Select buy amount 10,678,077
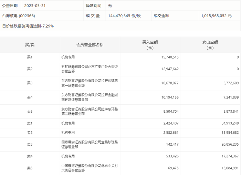This screenshot has width=241, height=176. point(170,83)
